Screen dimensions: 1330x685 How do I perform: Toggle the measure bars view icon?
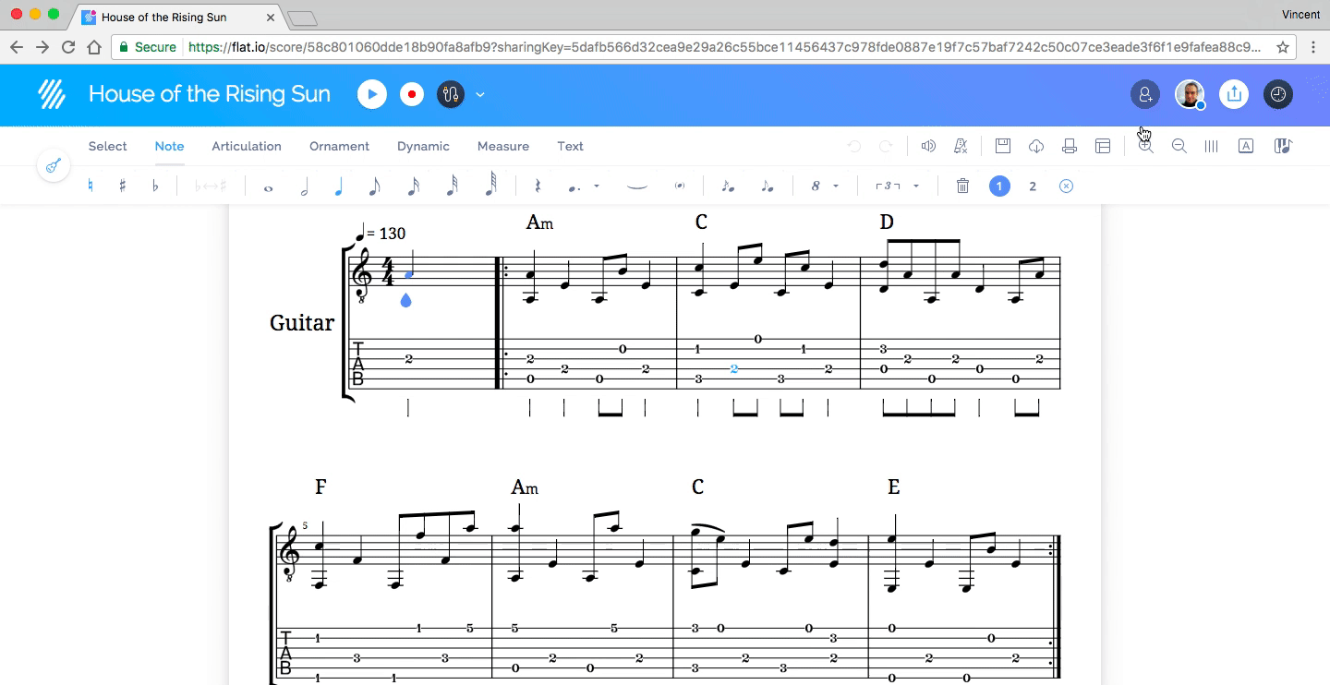pos(1212,146)
